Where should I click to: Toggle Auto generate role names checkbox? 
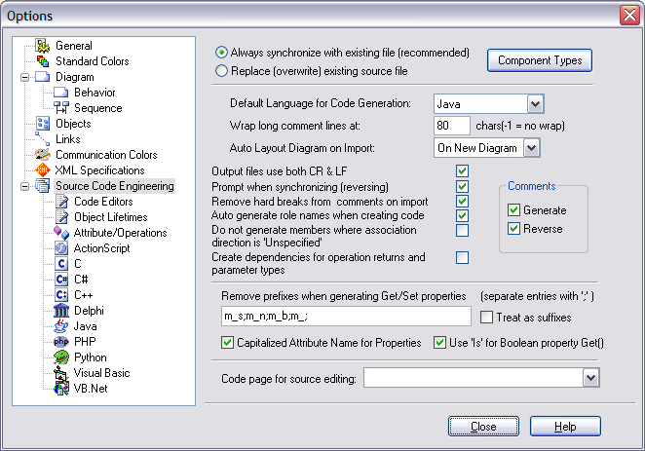coord(463,215)
